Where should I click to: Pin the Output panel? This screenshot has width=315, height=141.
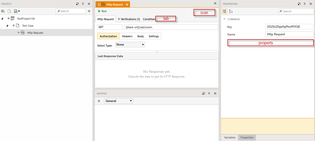(x=209, y=93)
